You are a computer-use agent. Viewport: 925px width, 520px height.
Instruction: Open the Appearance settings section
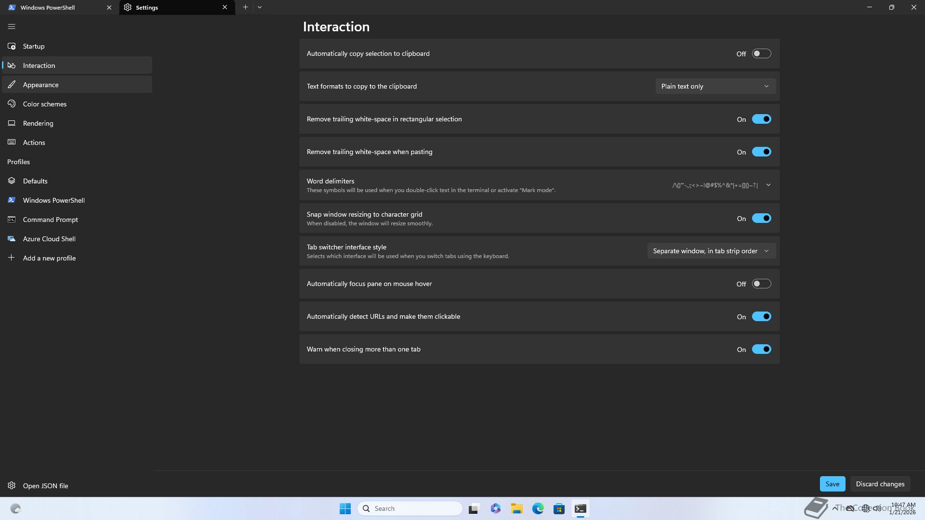(40, 85)
